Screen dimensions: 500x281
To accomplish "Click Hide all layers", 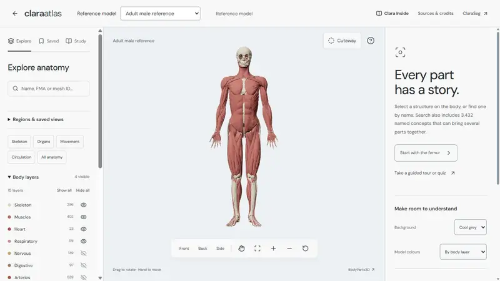I will click(x=82, y=190).
